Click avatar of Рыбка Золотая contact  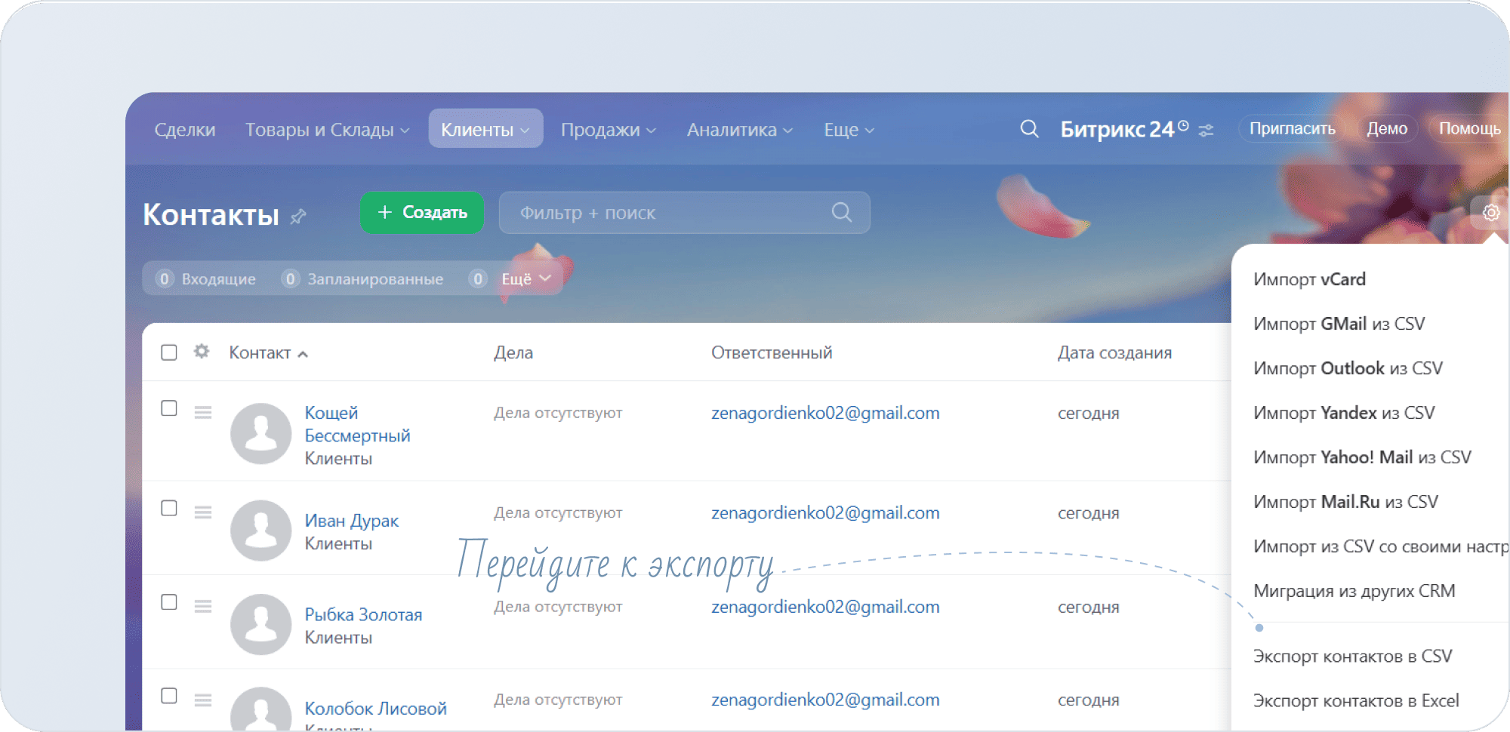[x=260, y=624]
